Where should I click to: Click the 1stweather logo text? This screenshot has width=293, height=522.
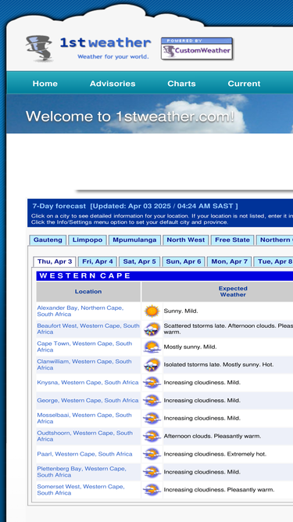click(105, 43)
